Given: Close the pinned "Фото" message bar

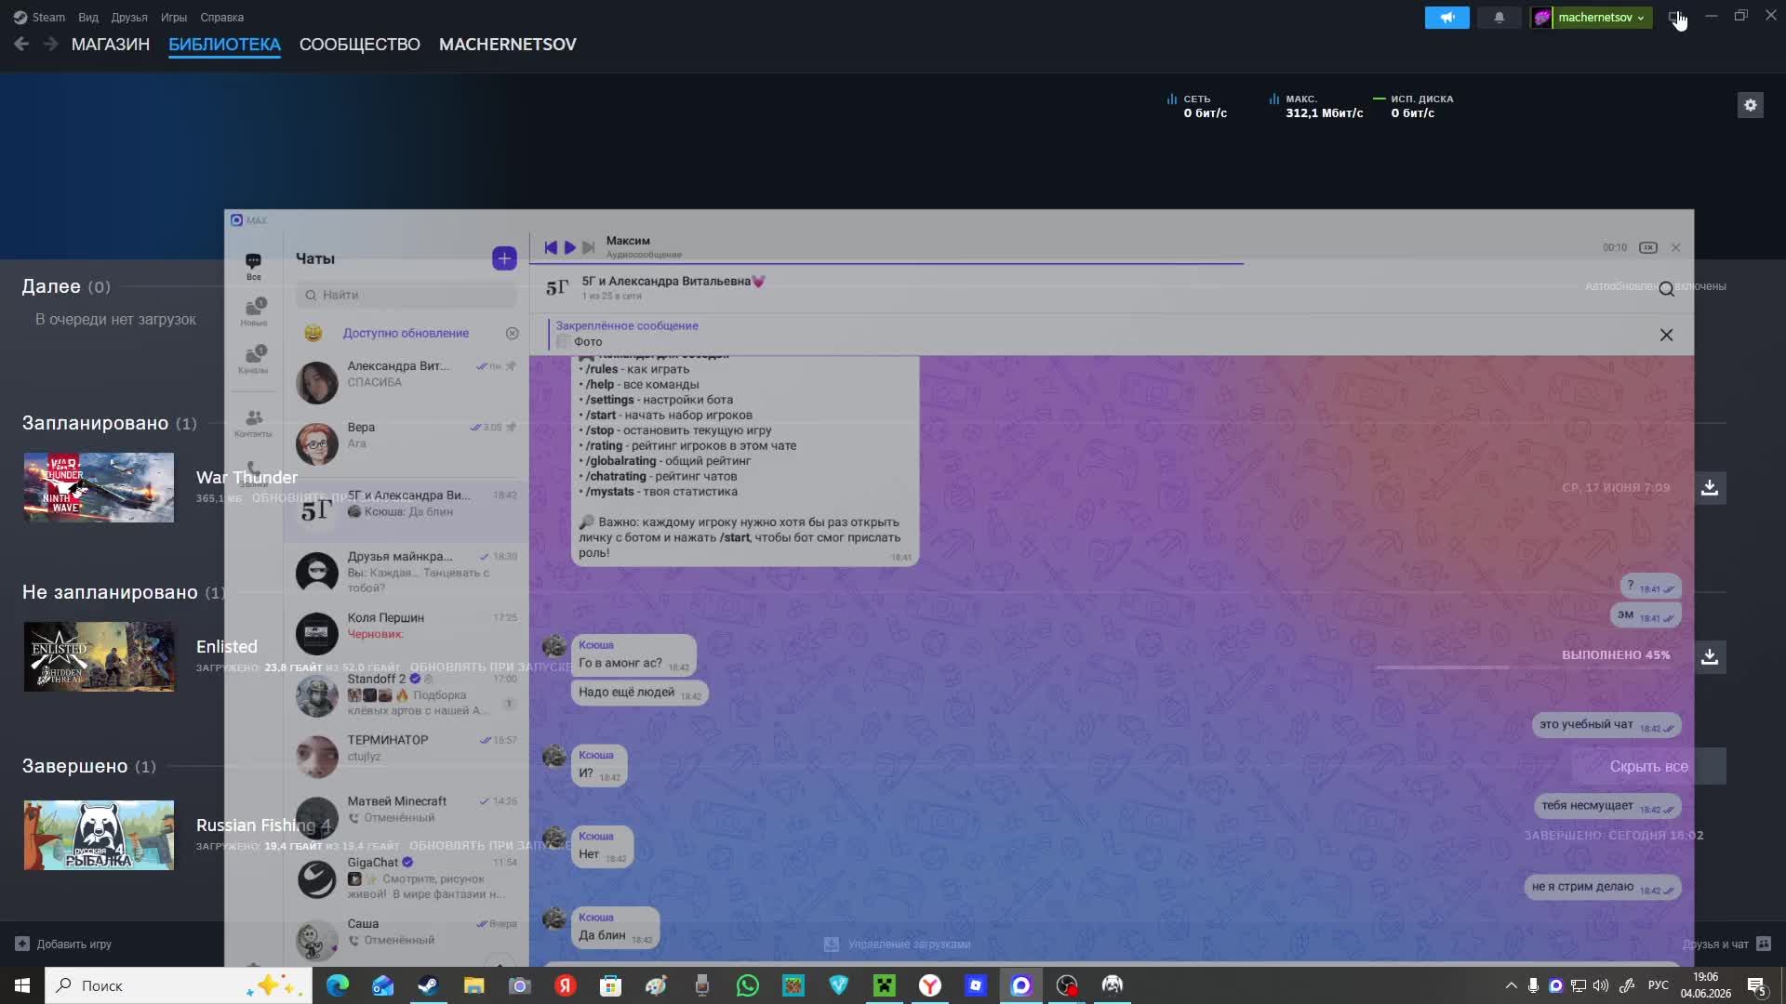Looking at the screenshot, I should point(1666,335).
